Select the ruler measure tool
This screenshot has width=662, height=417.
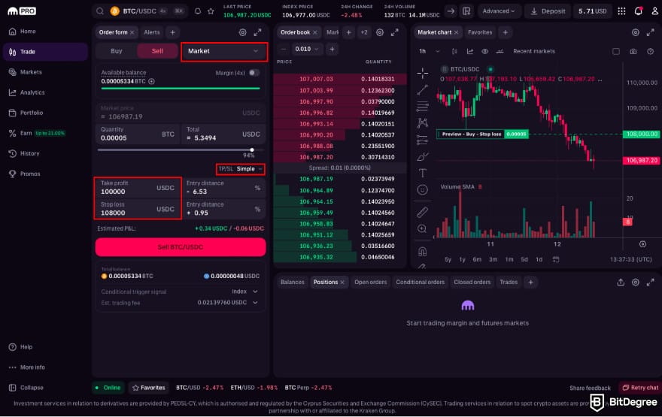422,212
